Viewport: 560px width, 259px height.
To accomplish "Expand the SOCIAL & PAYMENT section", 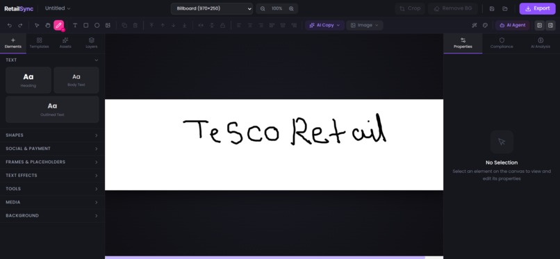I will point(52,149).
